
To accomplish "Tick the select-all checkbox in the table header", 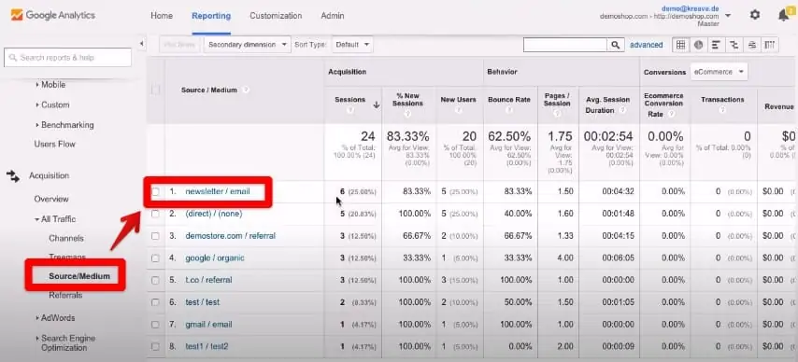I will pos(156,90).
